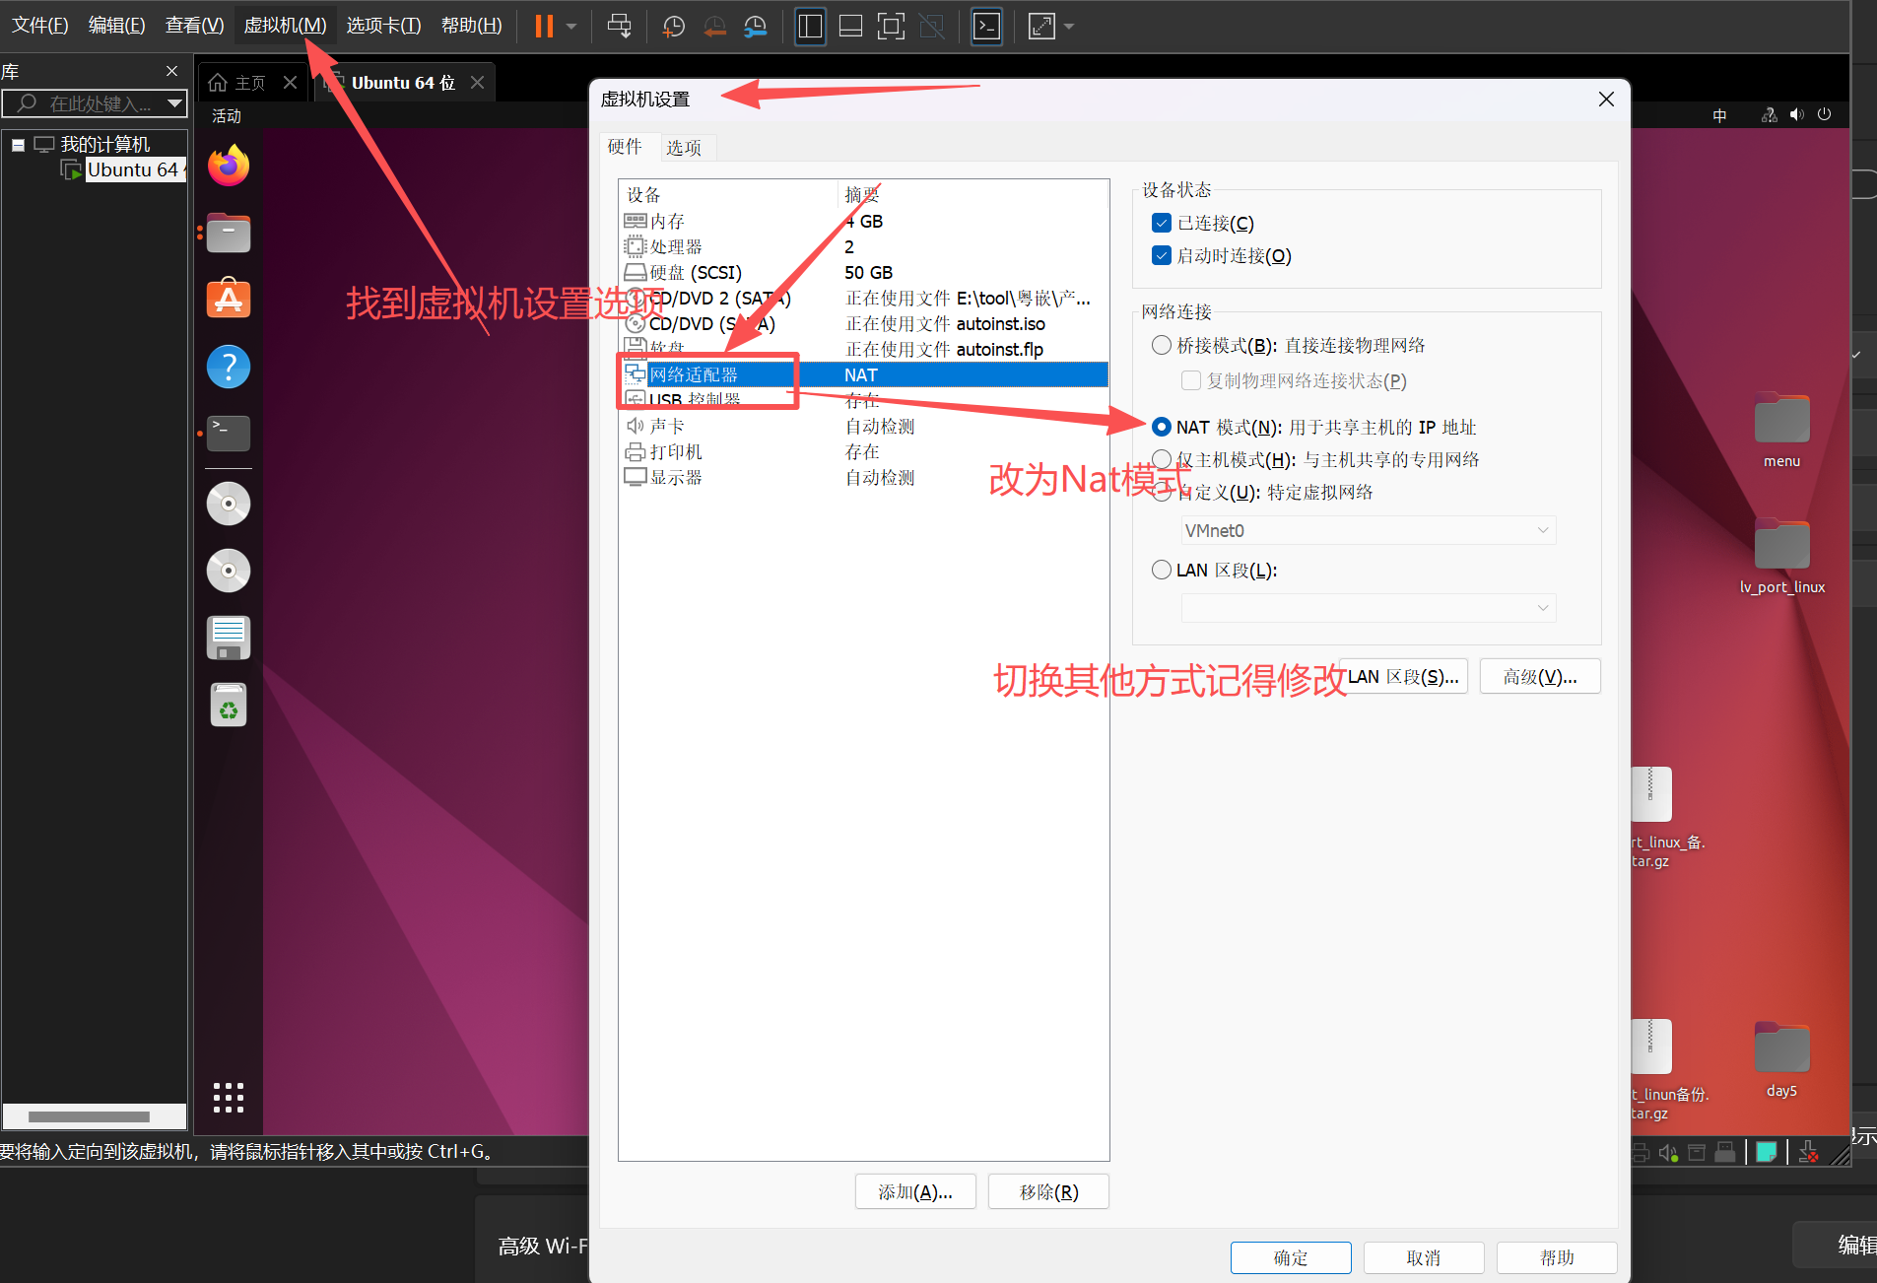Select the 打印机 printer row
This screenshot has height=1283, width=1877.
coord(864,452)
